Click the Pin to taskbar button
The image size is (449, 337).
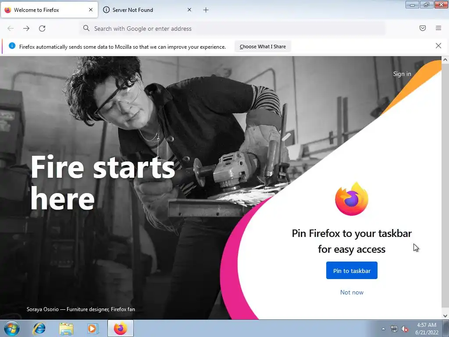point(352,270)
